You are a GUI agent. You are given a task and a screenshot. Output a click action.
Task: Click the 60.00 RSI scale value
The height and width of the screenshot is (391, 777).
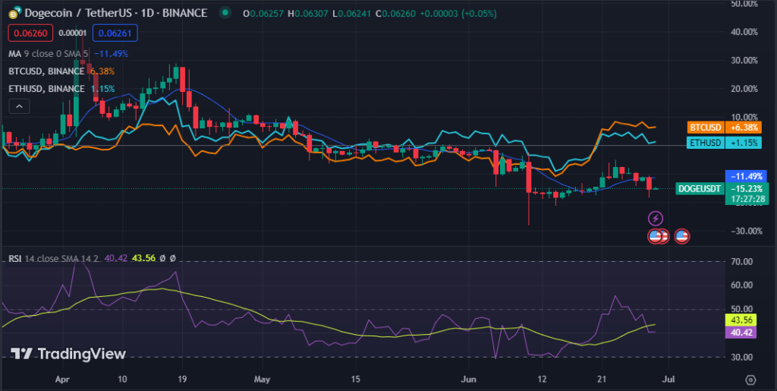click(743, 285)
